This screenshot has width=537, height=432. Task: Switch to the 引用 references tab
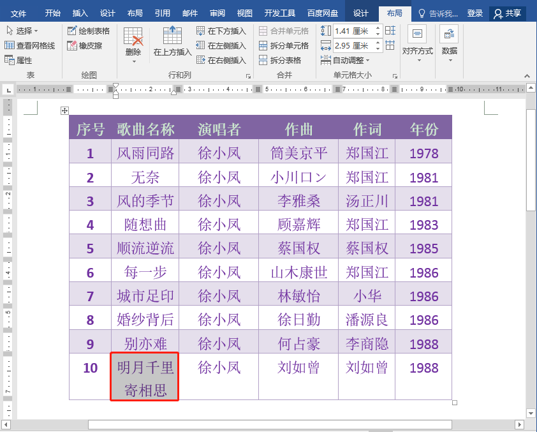[163, 13]
